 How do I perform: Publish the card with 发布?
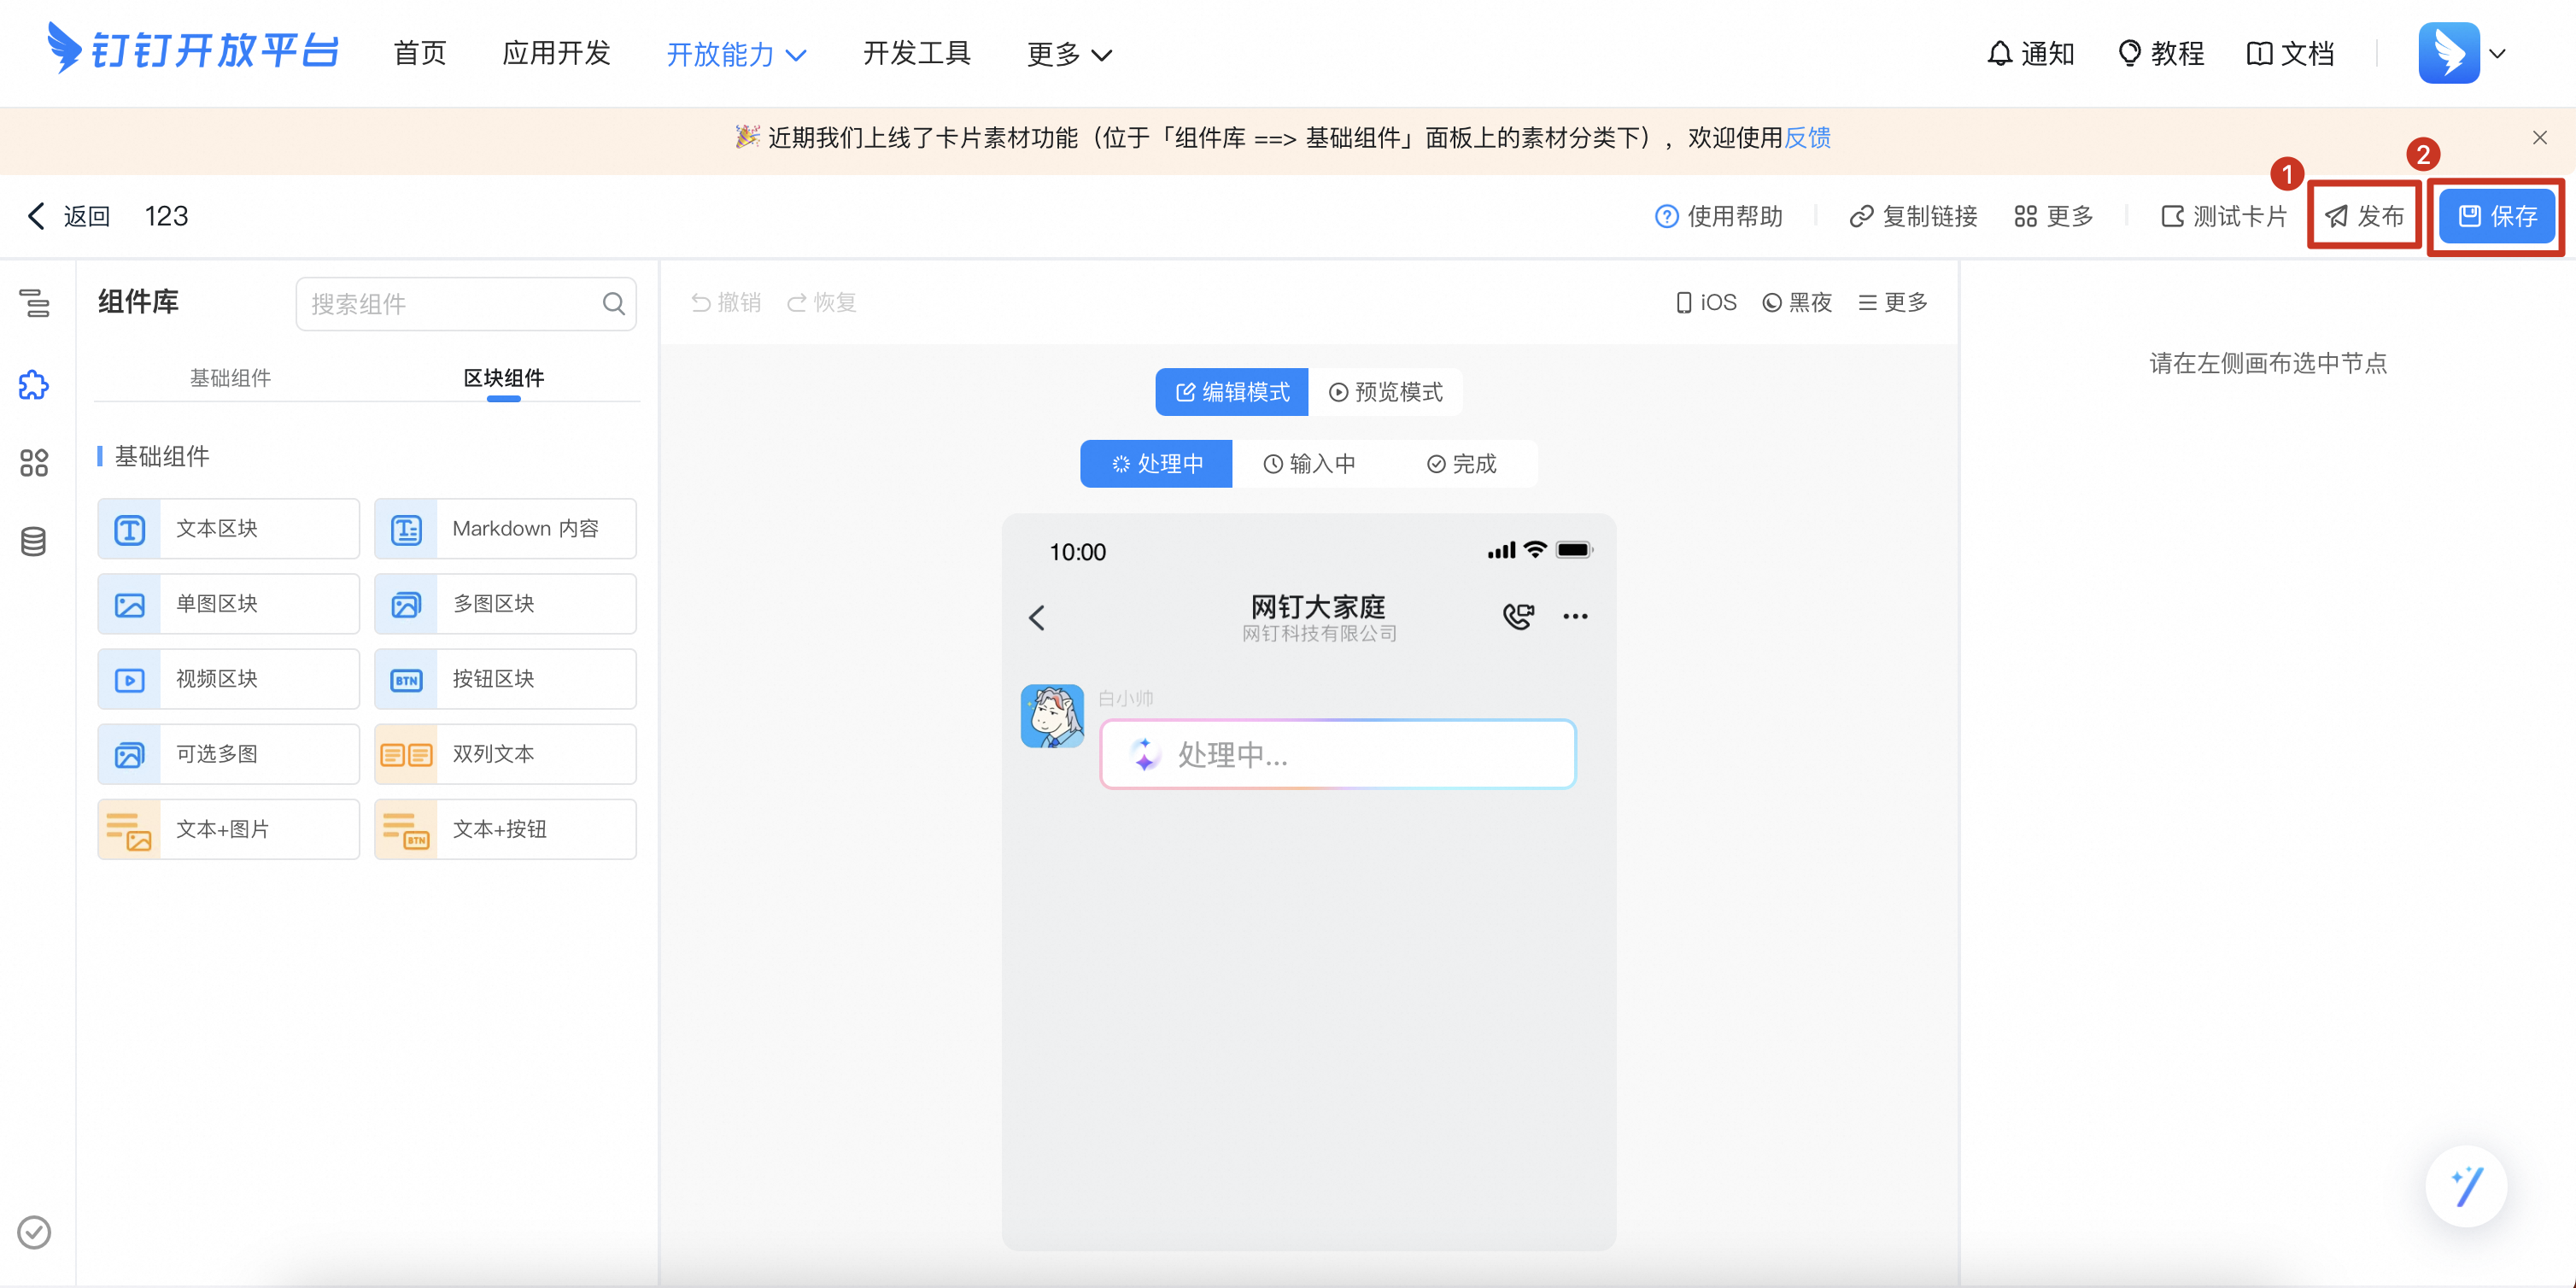[x=2364, y=216]
